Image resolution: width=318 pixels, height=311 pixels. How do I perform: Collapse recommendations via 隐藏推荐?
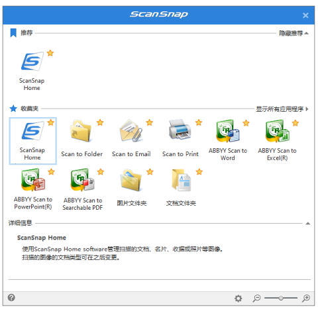pyautogui.click(x=293, y=33)
